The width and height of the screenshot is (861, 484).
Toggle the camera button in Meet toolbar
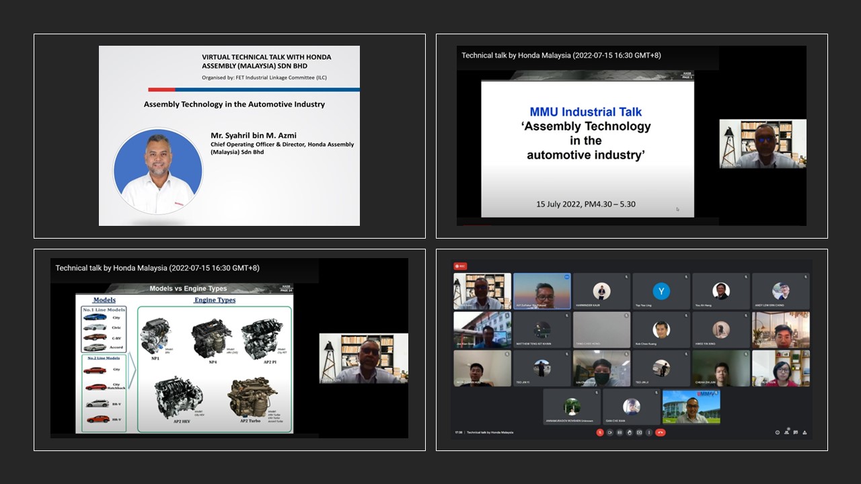(609, 432)
